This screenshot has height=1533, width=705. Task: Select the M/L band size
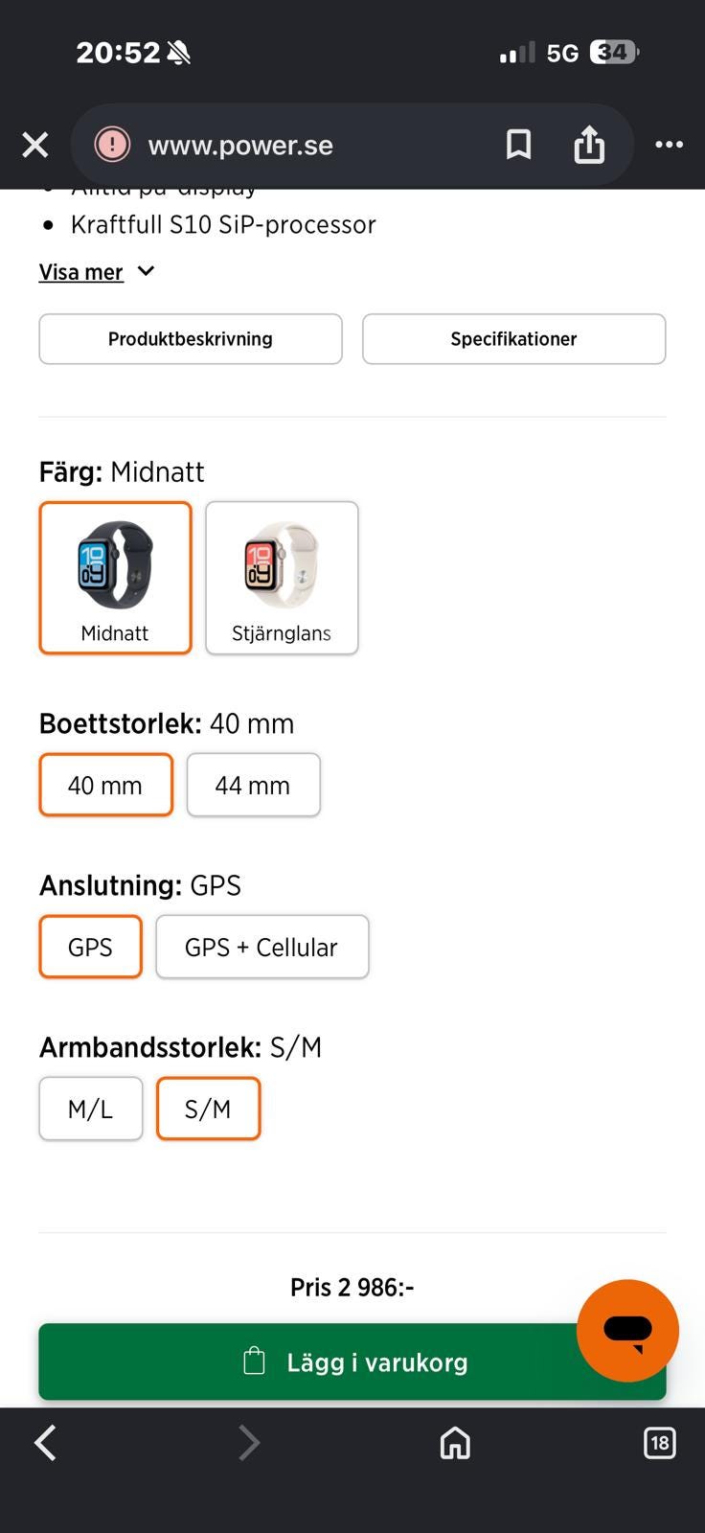pos(91,1109)
